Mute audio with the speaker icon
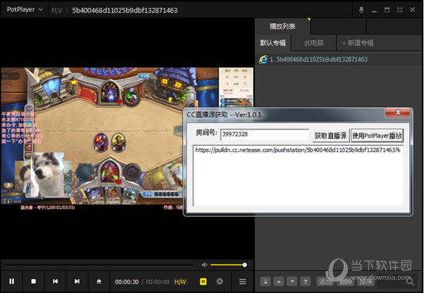Image resolution: width=424 pixels, height=293 pixels. pos(204,264)
